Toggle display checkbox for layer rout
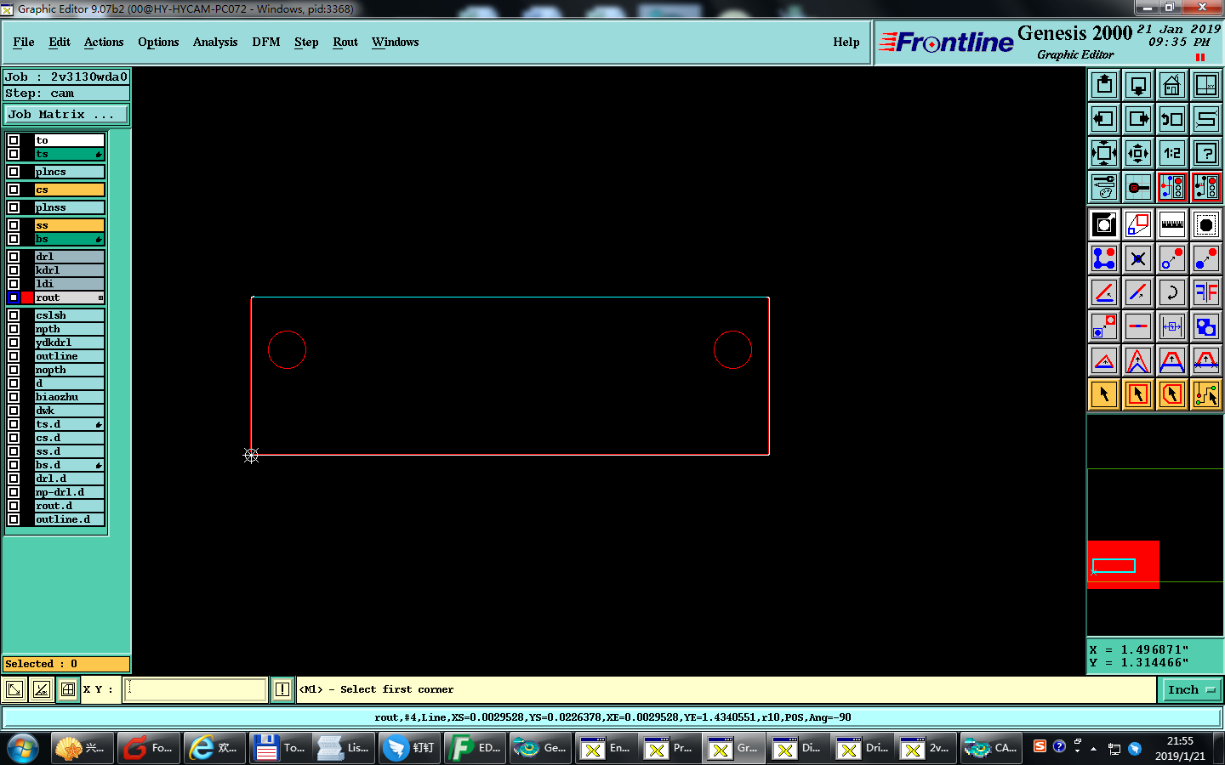1225x765 pixels. (14, 297)
